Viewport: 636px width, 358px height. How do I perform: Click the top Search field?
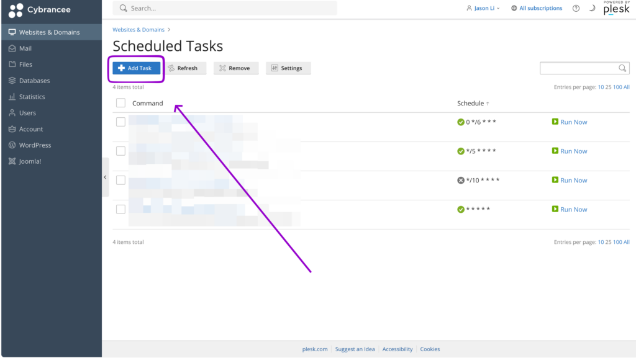[x=225, y=8]
